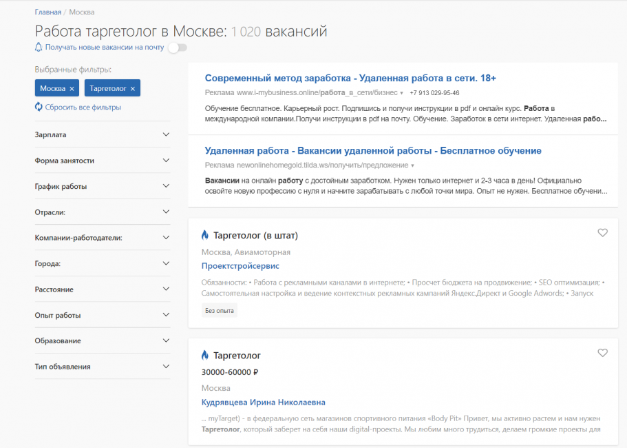Remove the 'Москва' filter chip

(72, 88)
